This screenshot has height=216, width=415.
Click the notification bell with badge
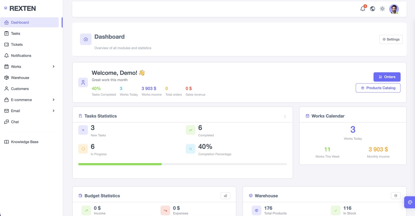point(363,8)
